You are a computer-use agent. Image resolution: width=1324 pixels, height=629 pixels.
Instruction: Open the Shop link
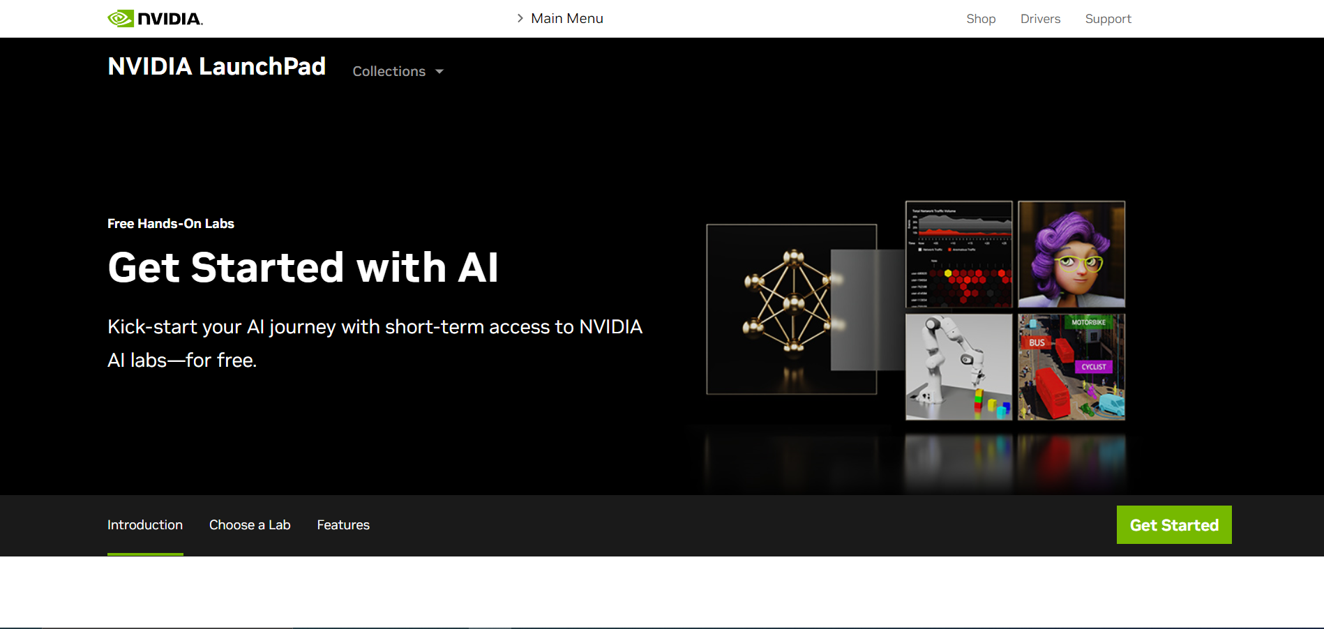(x=981, y=19)
